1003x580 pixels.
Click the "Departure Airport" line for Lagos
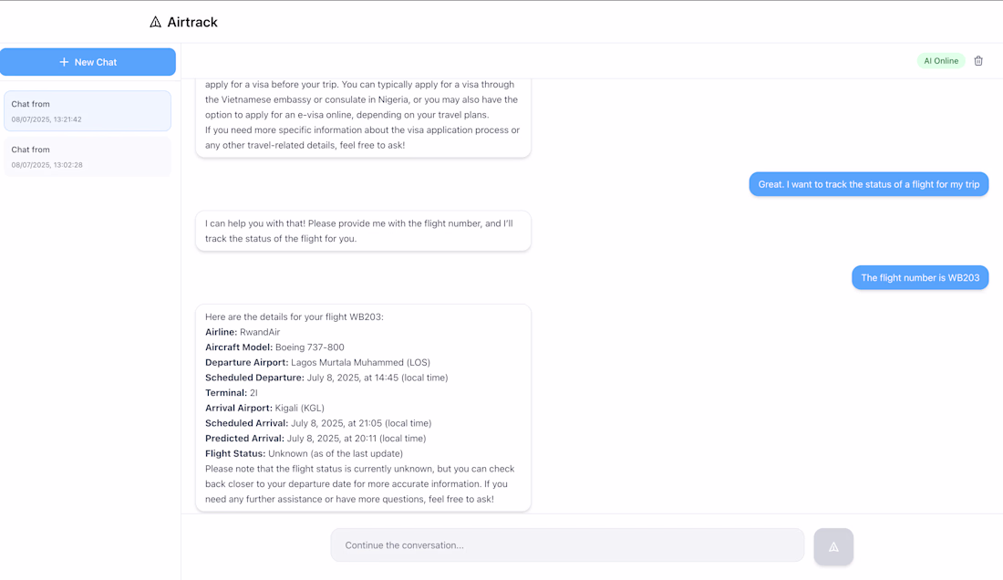[317, 362]
